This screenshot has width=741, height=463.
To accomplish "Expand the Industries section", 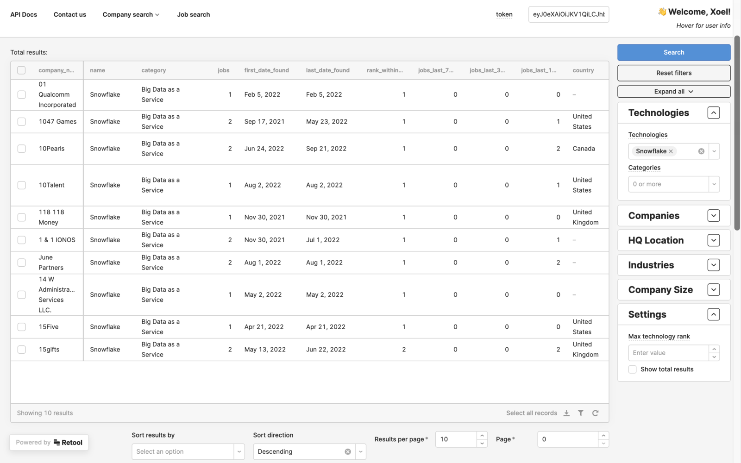I will tap(714, 265).
